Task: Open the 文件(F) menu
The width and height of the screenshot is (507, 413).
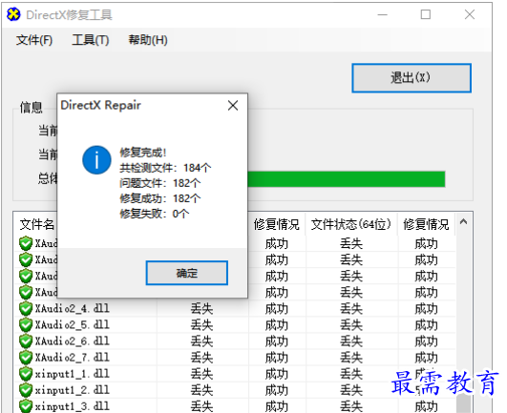Action: coord(34,40)
